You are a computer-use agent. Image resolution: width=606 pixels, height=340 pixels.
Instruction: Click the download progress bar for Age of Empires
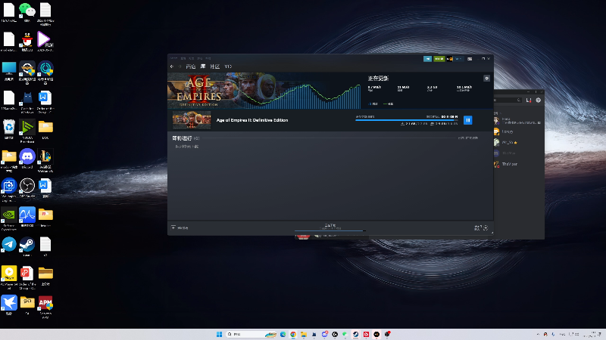pos(407,120)
